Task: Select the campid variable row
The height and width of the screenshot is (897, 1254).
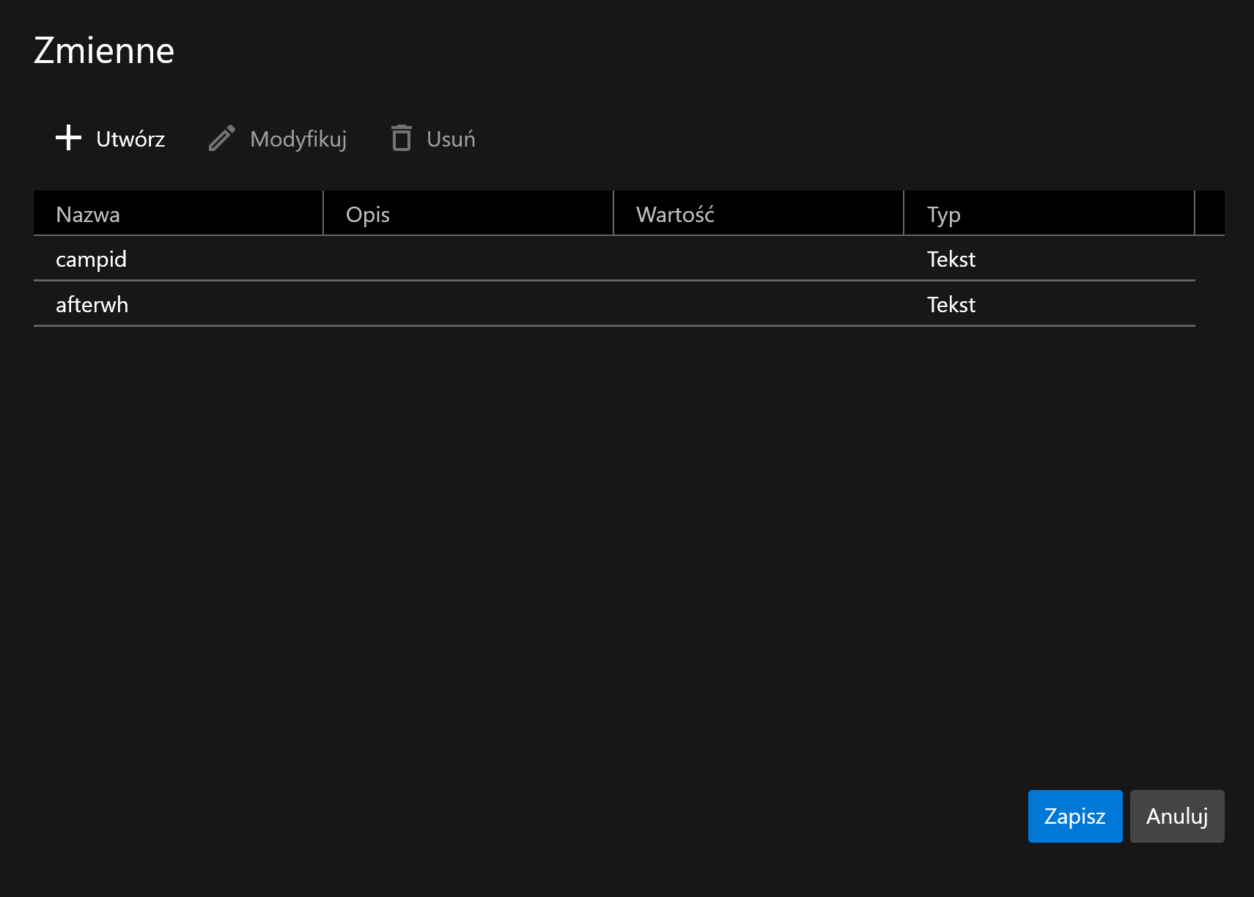Action: (92, 259)
